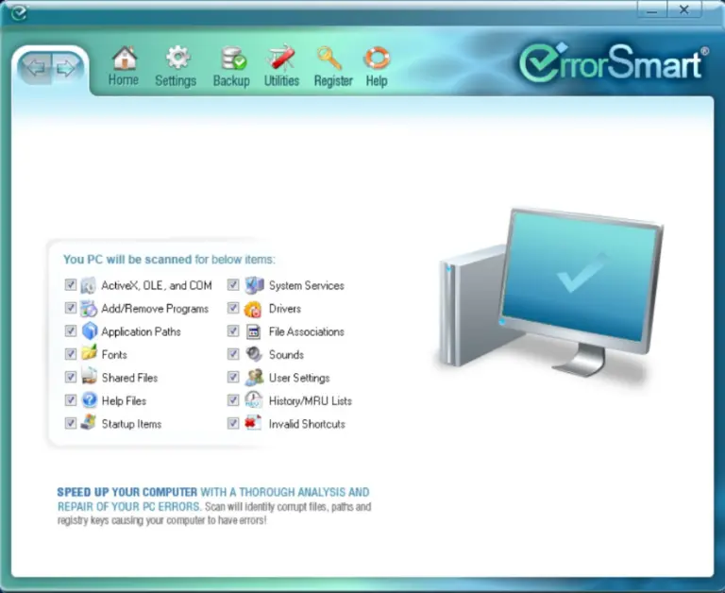Go forward using right arrow button

(x=67, y=68)
